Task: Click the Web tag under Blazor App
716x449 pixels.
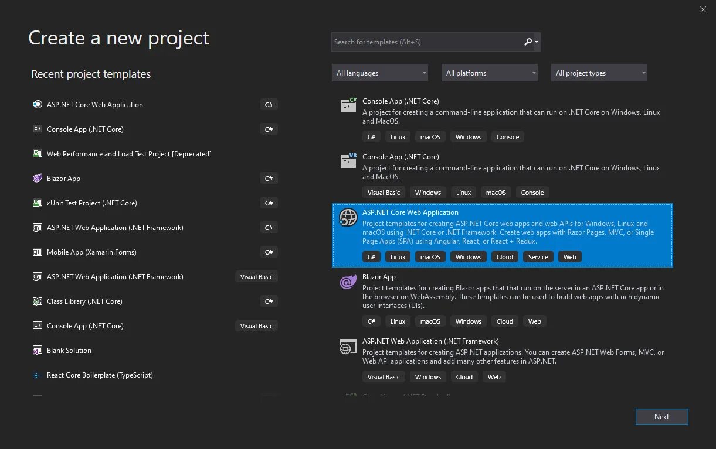Action: tap(535, 321)
